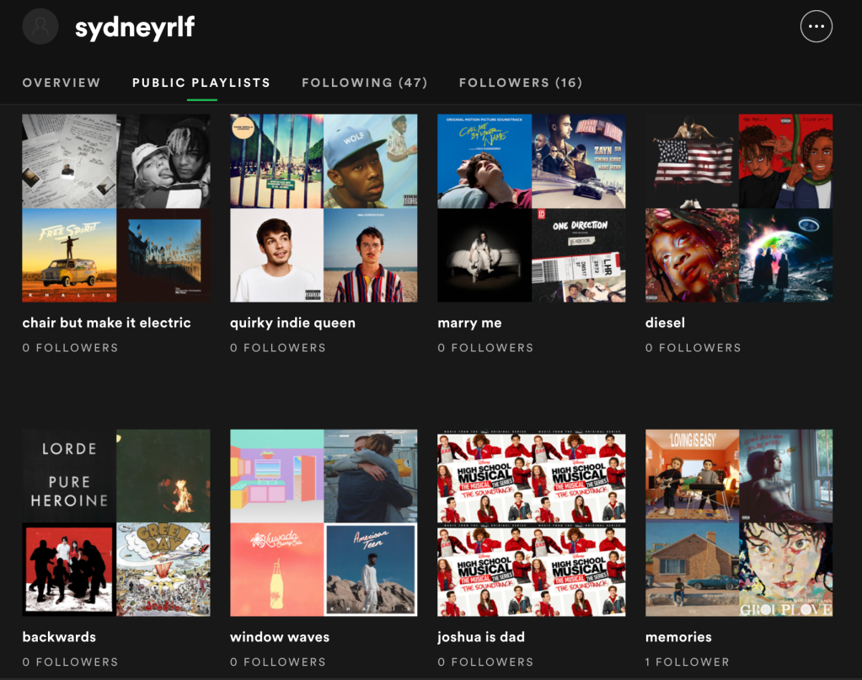Click the 'quirky indie queen' title link
This screenshot has height=680, width=862.
292,323
